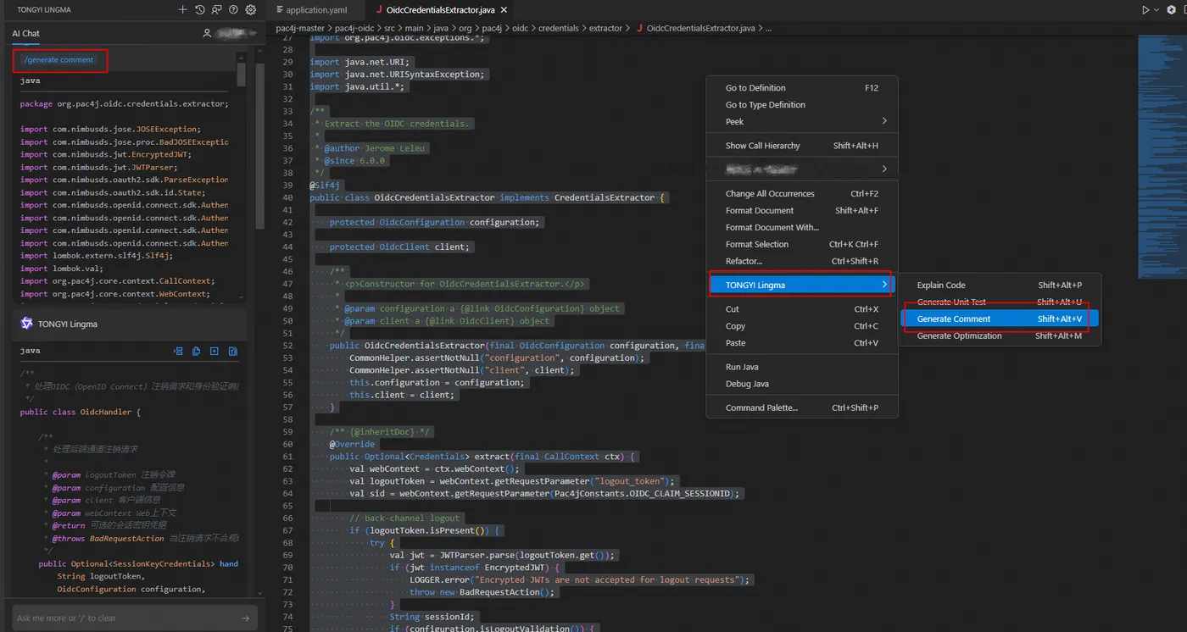Viewport: 1187px width, 632px height.
Task: Open TONGYI Lingma settings gear
Action: pos(250,9)
